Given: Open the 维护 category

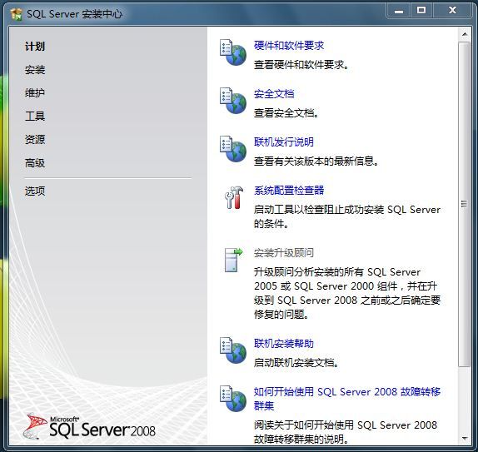Looking at the screenshot, I should click(x=35, y=92).
